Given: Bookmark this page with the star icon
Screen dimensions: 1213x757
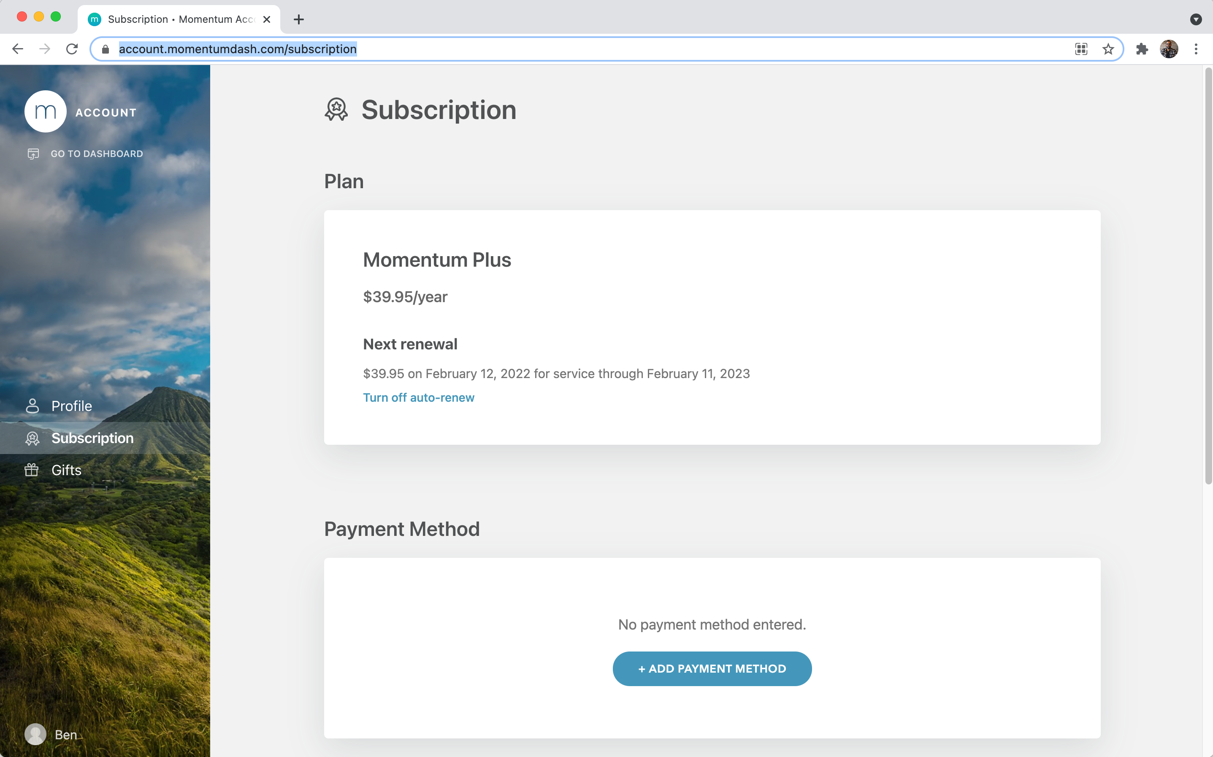Looking at the screenshot, I should tap(1108, 49).
